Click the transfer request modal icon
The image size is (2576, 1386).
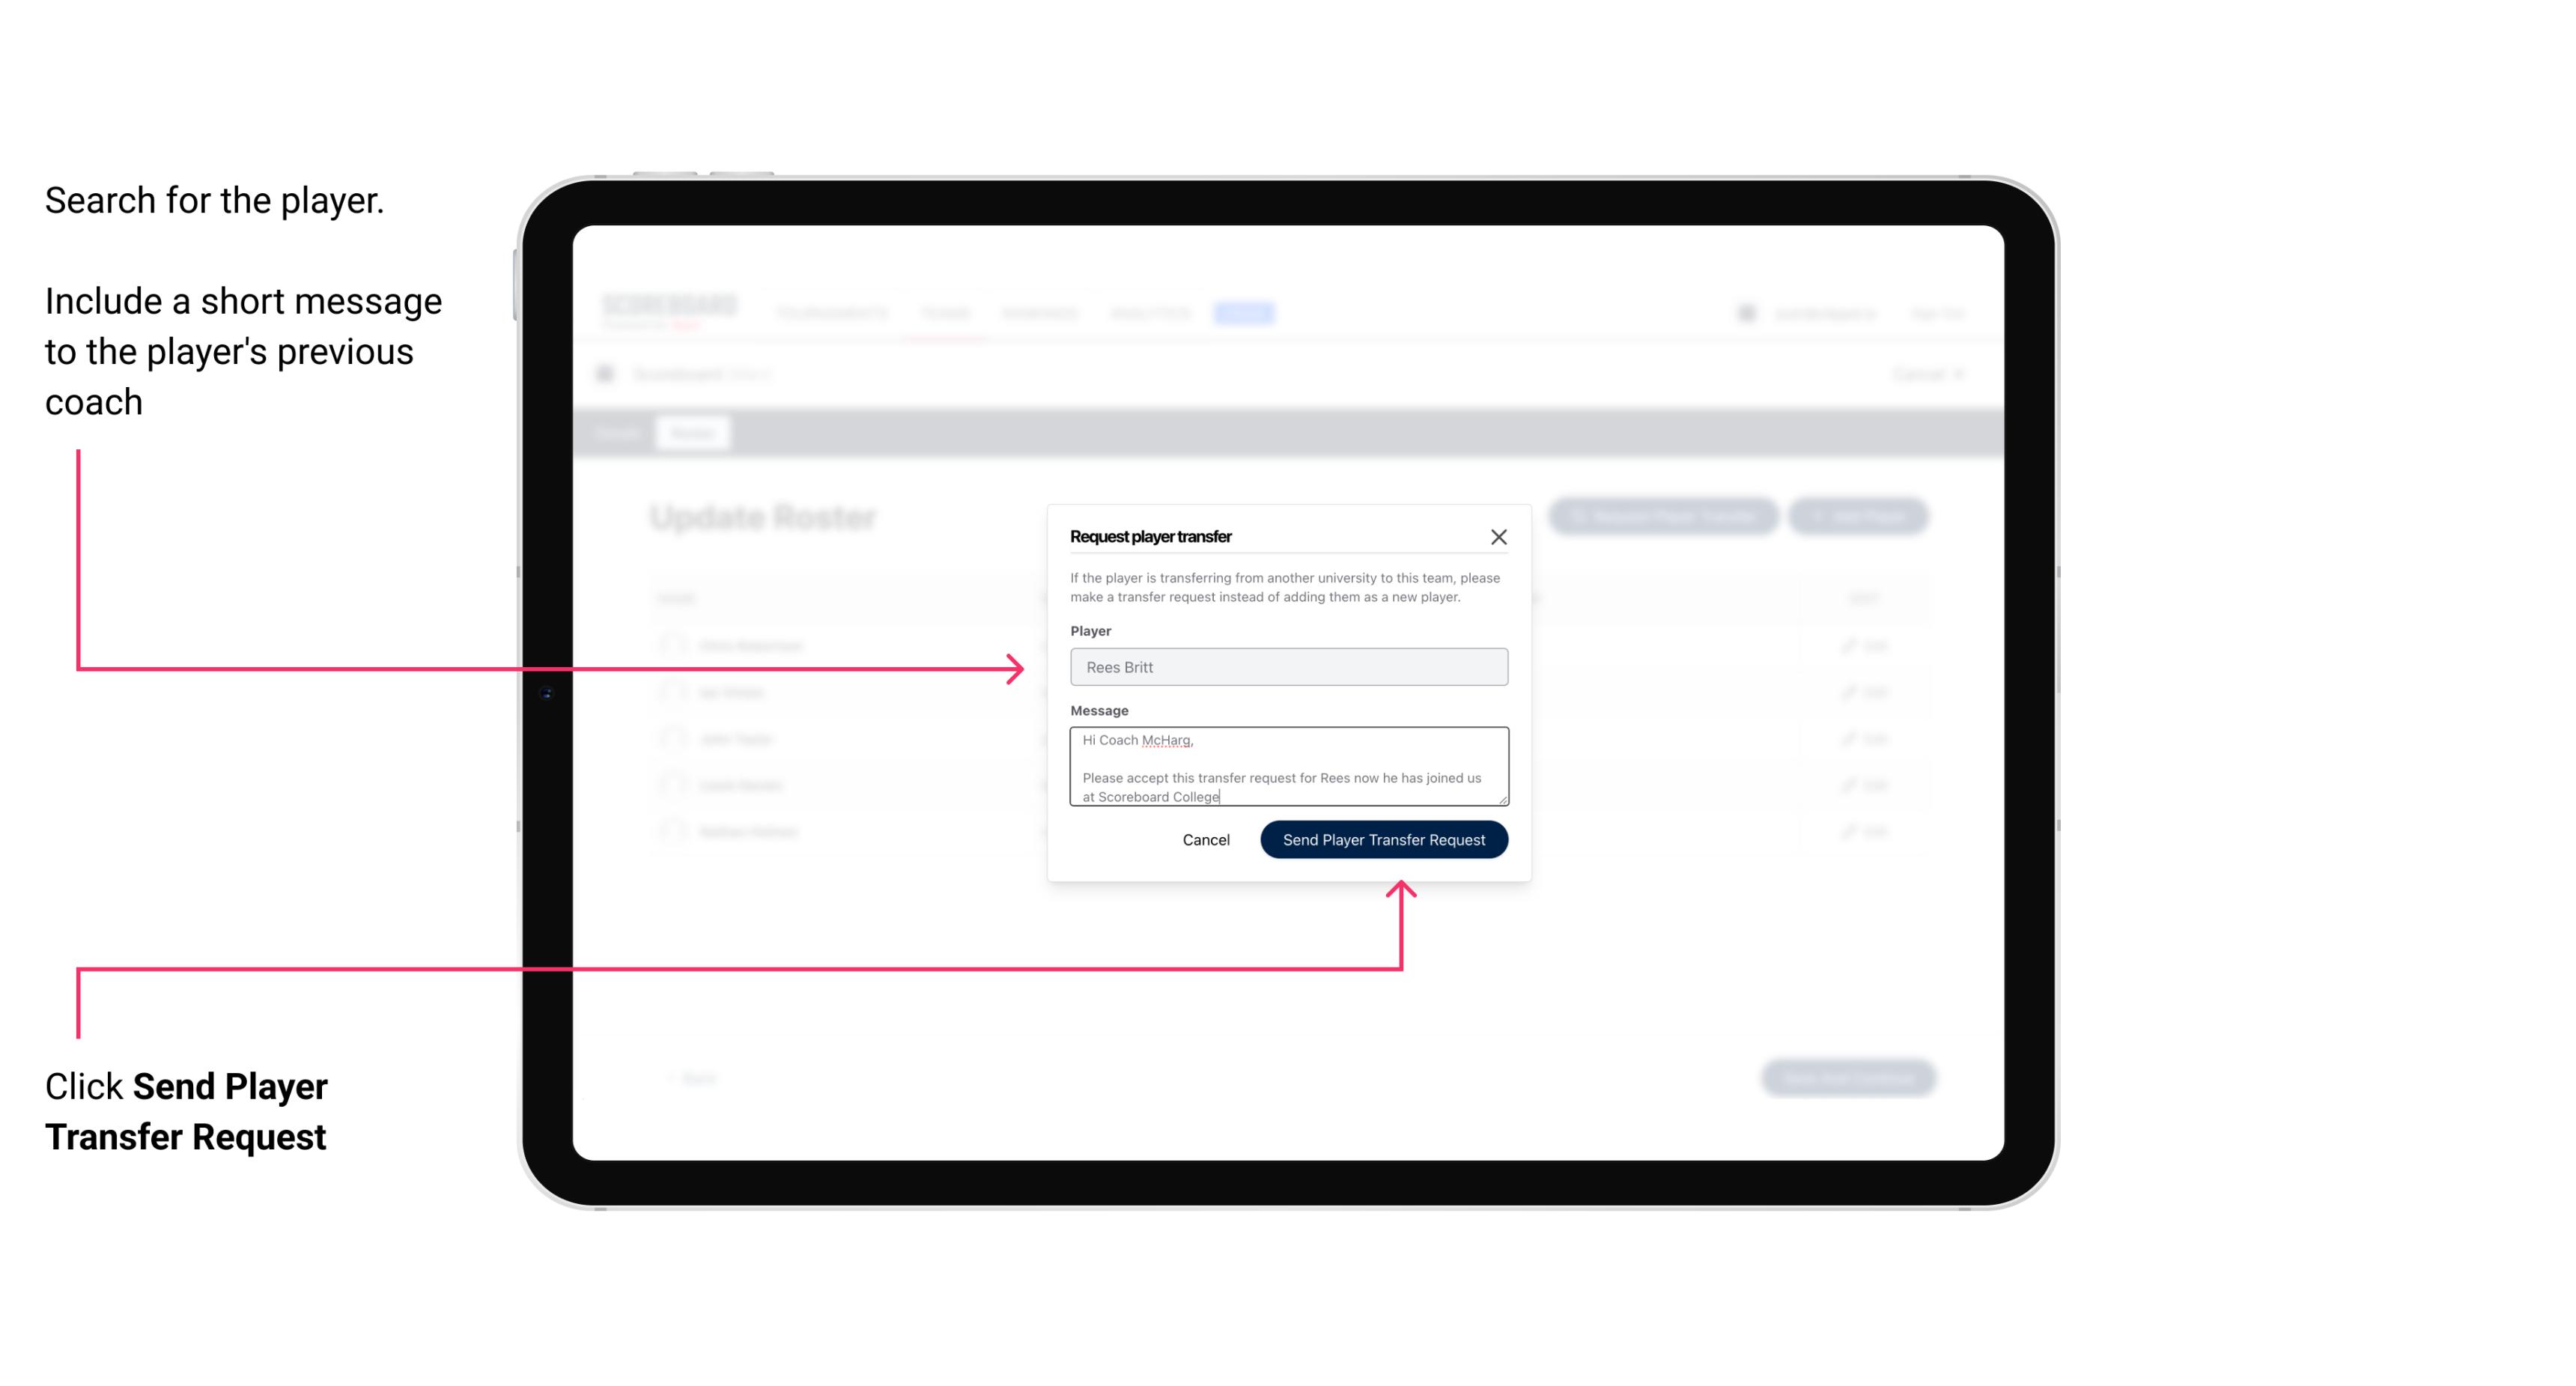pos(1499,536)
